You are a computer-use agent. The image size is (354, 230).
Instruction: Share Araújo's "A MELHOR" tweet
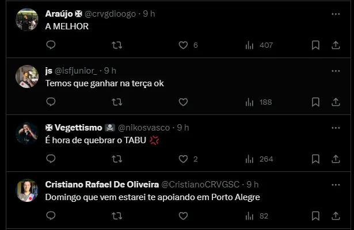[336, 45]
